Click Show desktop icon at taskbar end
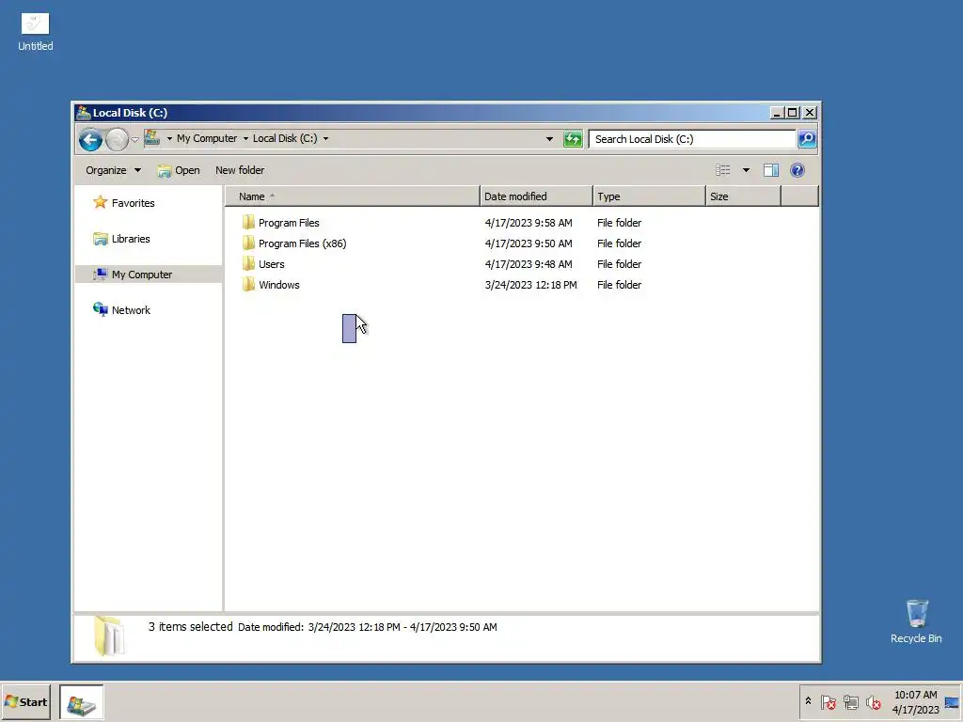The height and width of the screenshot is (722, 963). click(953, 702)
